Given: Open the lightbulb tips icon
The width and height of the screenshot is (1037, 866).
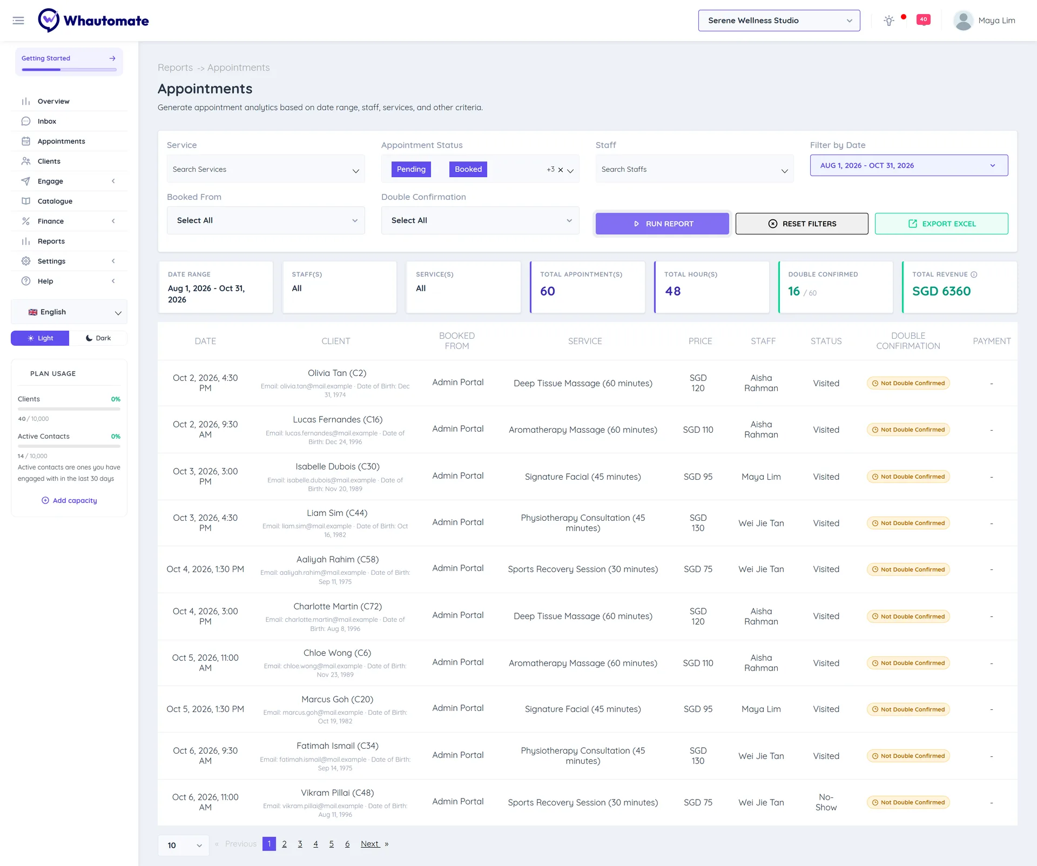Looking at the screenshot, I should (888, 21).
